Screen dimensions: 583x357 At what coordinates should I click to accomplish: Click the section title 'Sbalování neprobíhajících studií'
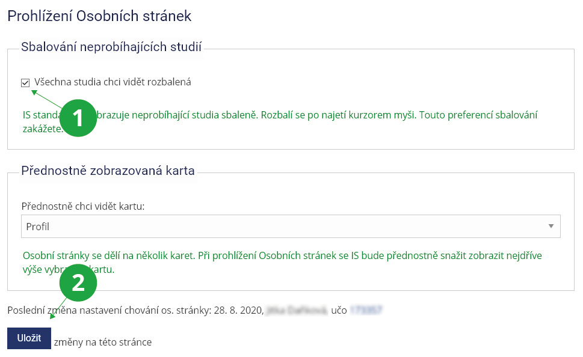(x=111, y=46)
